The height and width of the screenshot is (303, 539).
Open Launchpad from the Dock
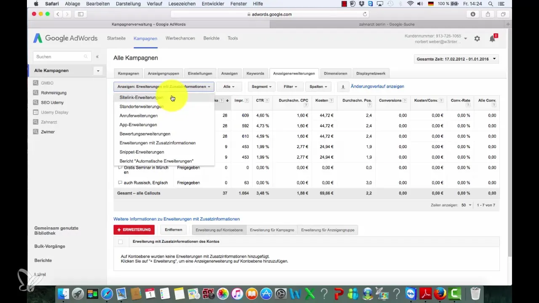coord(77,293)
